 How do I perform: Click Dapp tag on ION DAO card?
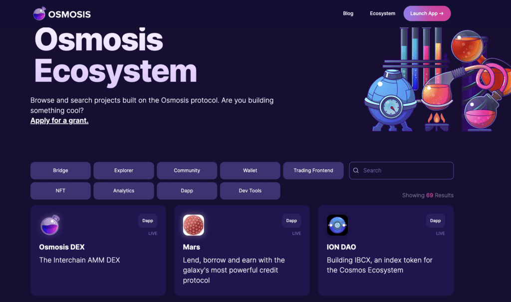click(x=435, y=221)
